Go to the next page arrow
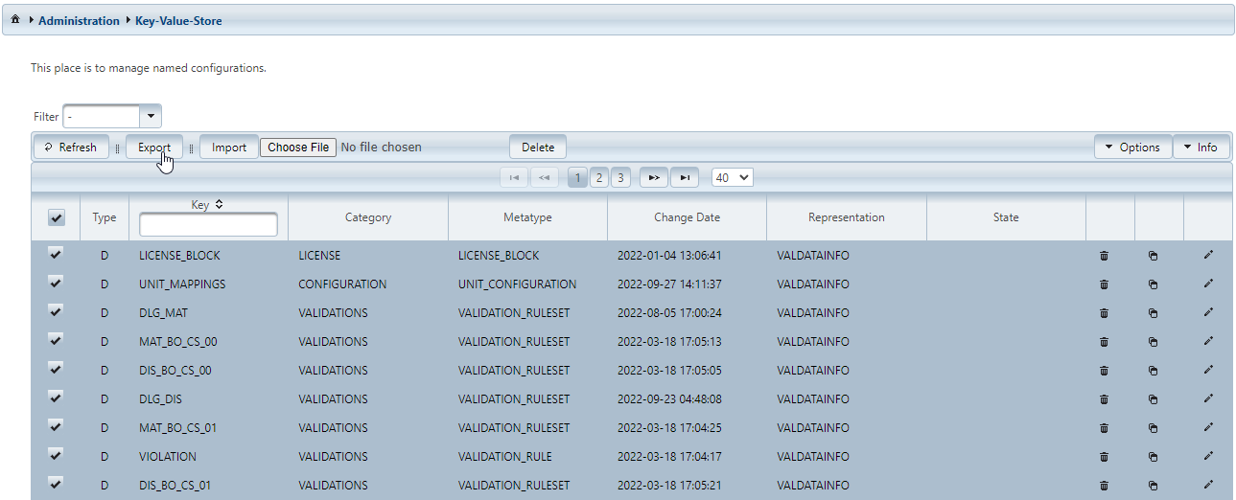1236x500 pixels. (653, 177)
